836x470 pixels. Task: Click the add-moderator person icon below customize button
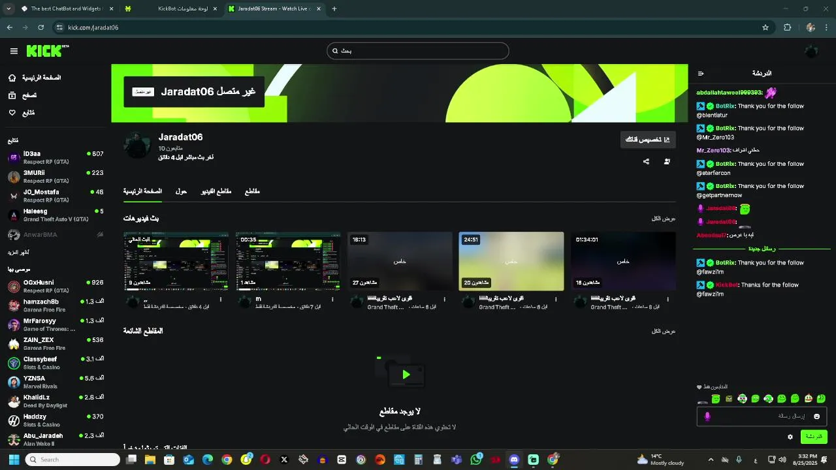(x=667, y=161)
